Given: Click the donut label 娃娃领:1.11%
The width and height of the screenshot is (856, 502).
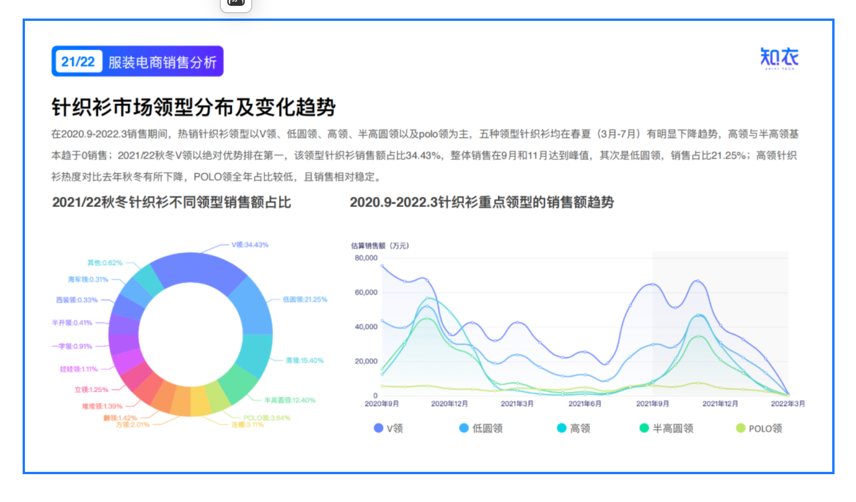Looking at the screenshot, I should 79,369.
